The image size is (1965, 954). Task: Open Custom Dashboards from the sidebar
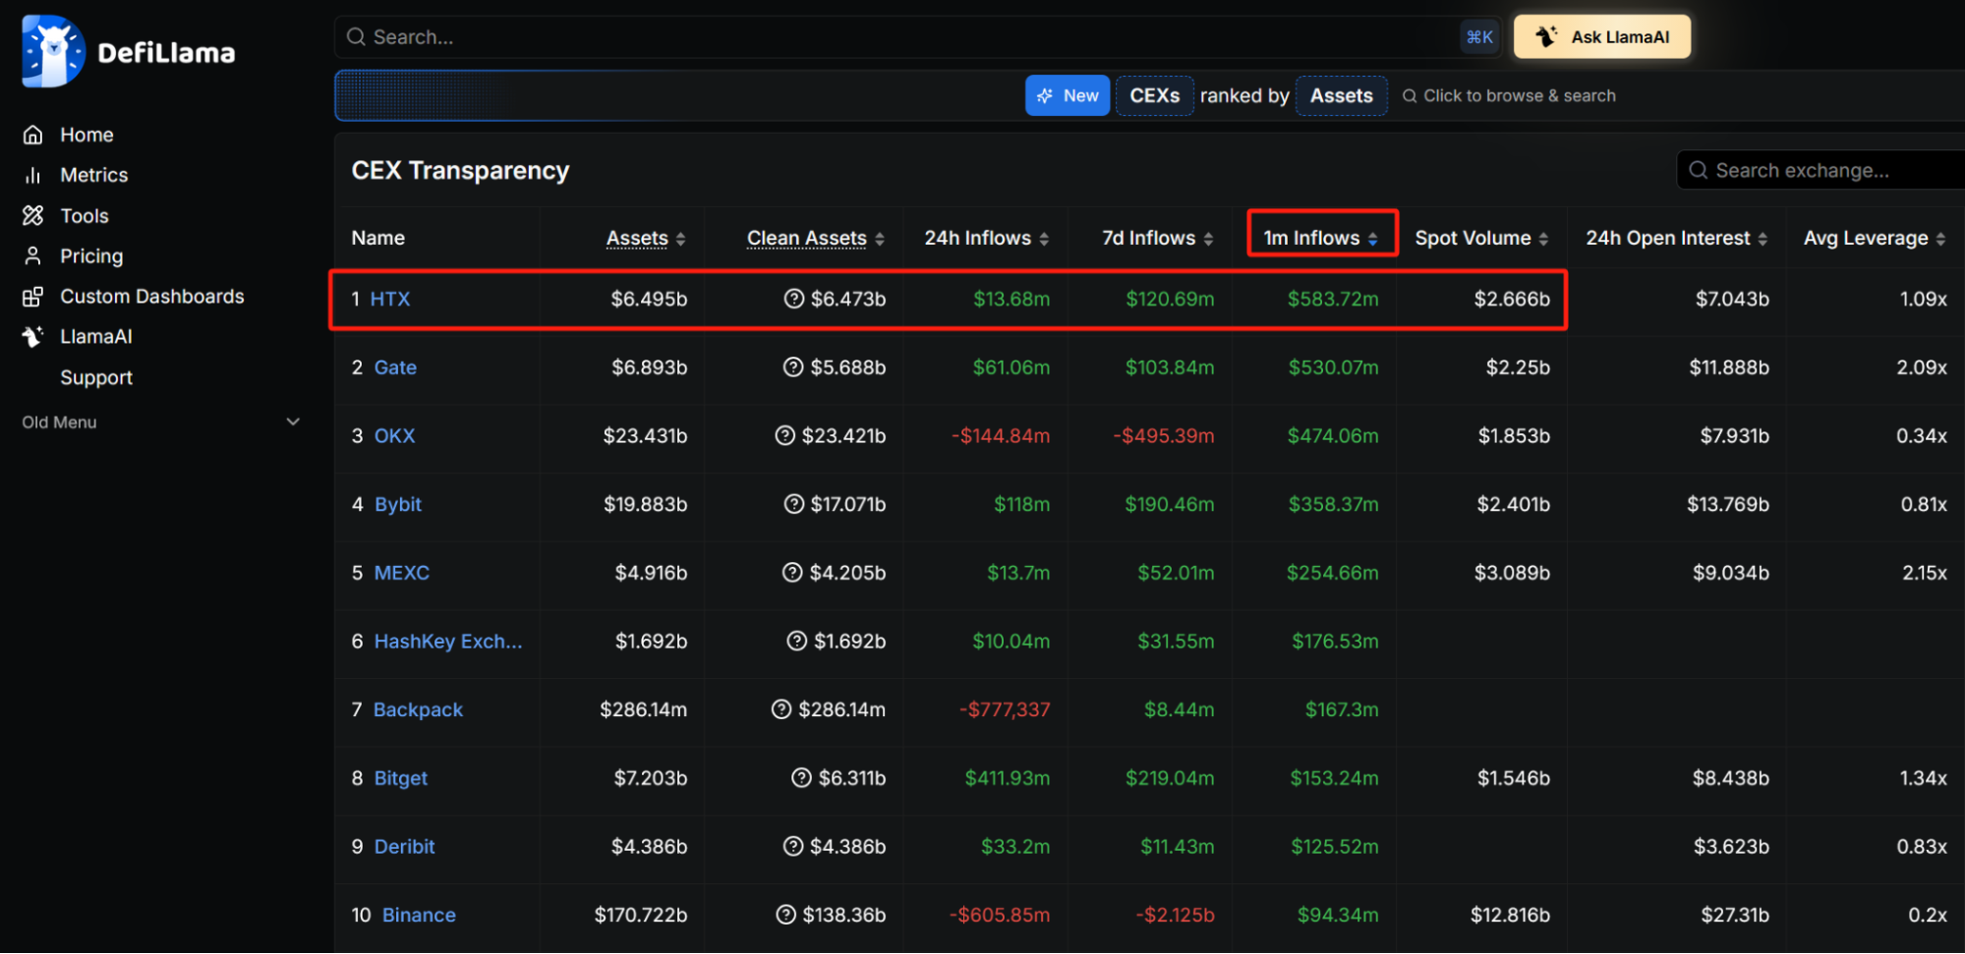tap(151, 296)
